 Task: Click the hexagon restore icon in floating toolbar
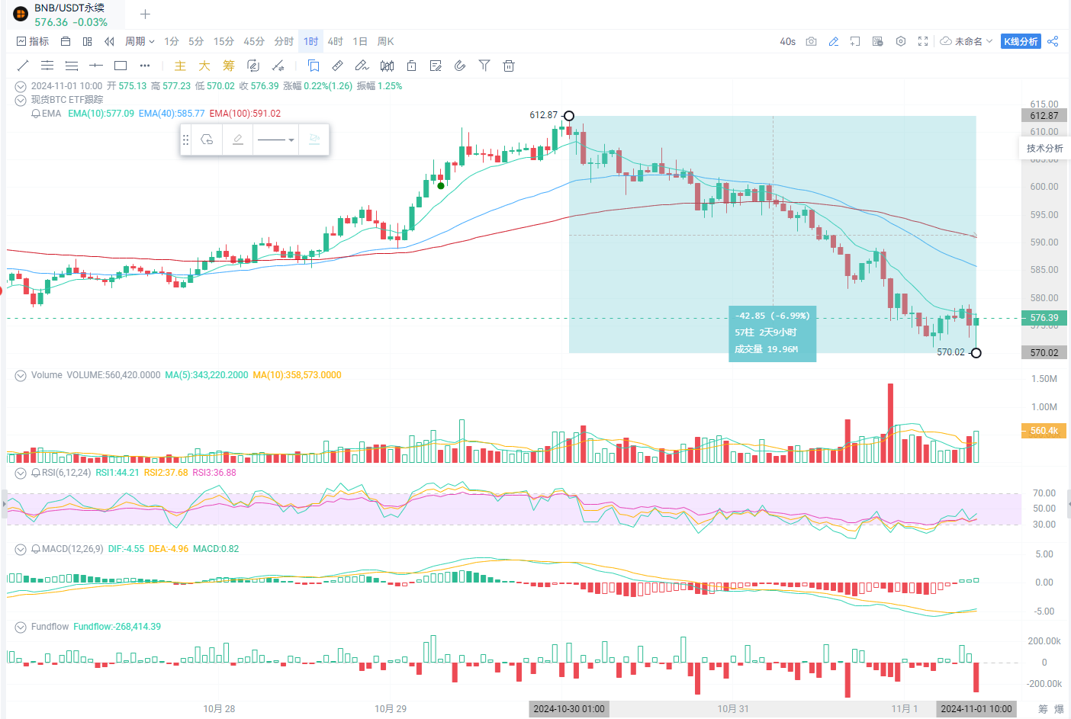207,140
